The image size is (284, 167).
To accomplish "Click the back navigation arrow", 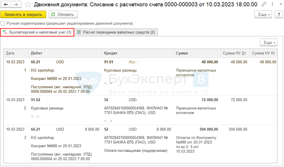I will tap(6, 5).
